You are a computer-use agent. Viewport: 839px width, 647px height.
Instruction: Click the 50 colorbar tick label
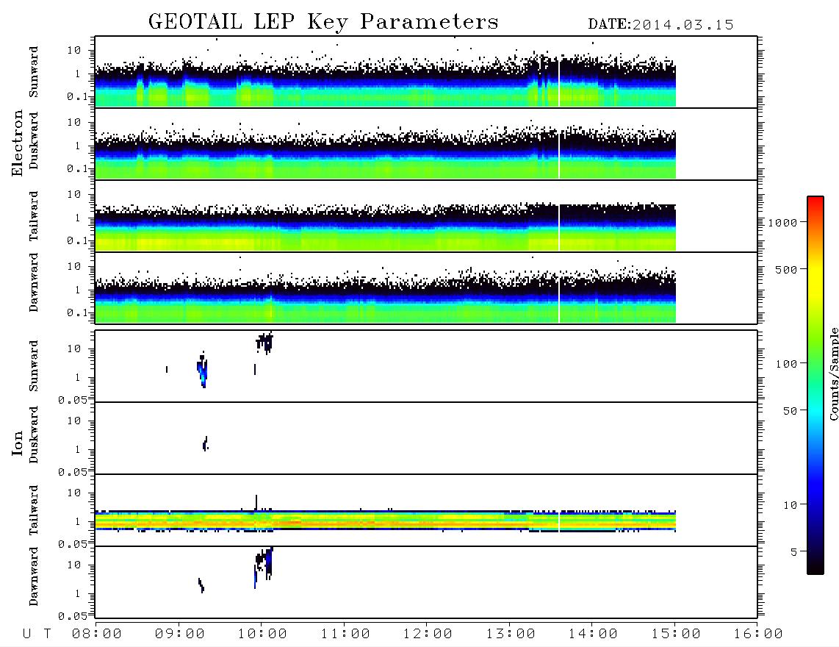pyautogui.click(x=790, y=411)
